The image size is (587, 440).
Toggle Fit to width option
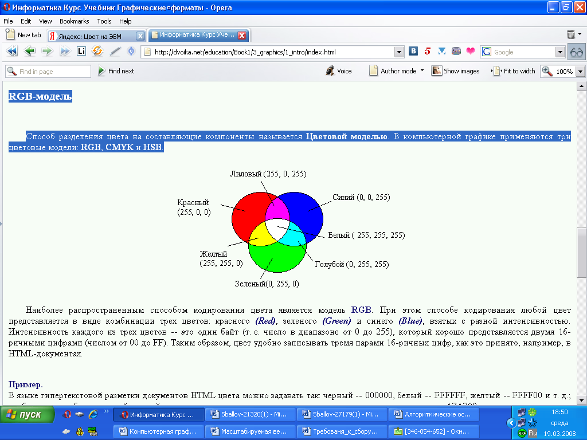[x=513, y=71]
